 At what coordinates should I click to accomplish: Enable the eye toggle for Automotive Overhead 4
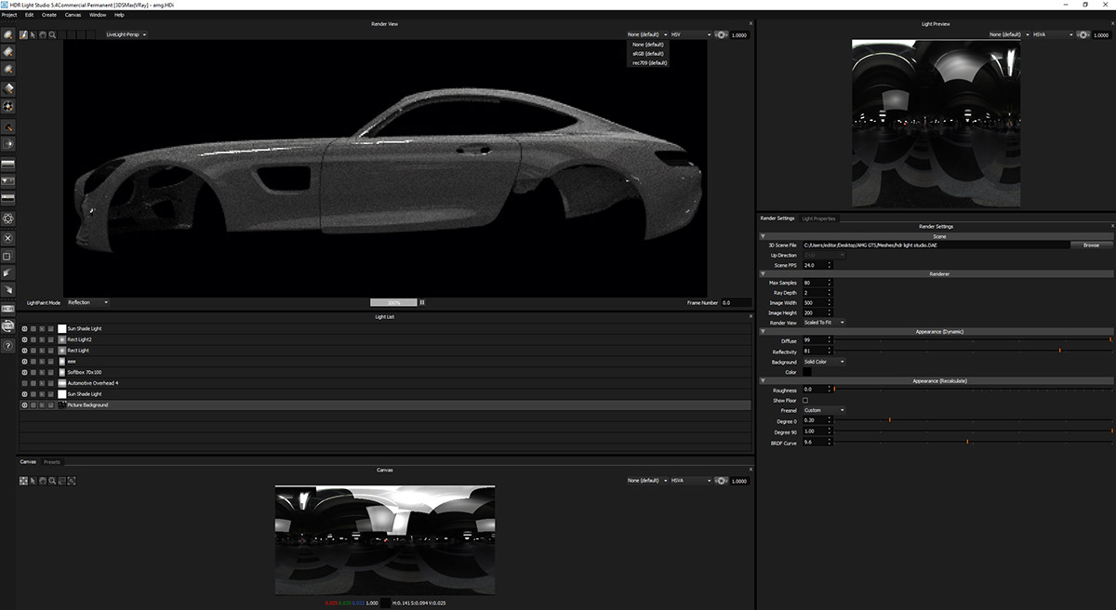24,383
